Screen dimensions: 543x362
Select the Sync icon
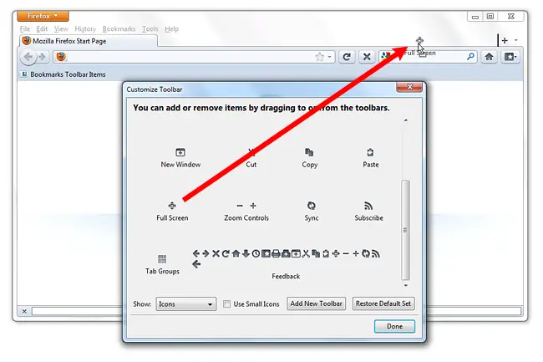pyautogui.click(x=312, y=206)
